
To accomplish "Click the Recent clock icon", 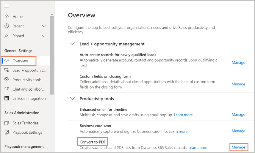I will click(x=7, y=26).
